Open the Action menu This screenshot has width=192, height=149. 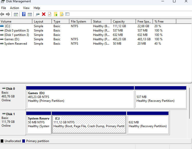14,8
